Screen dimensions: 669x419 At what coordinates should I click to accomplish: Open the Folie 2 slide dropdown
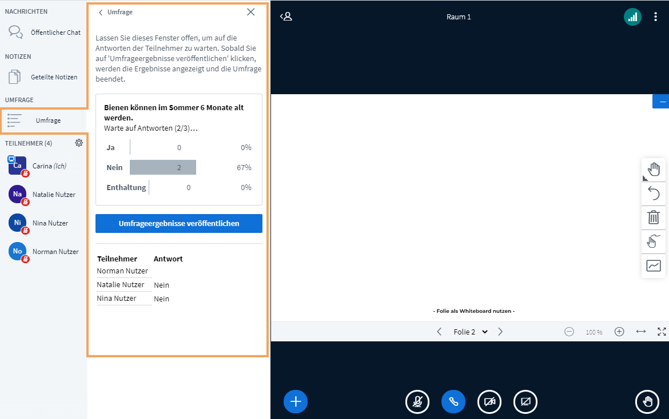(470, 332)
